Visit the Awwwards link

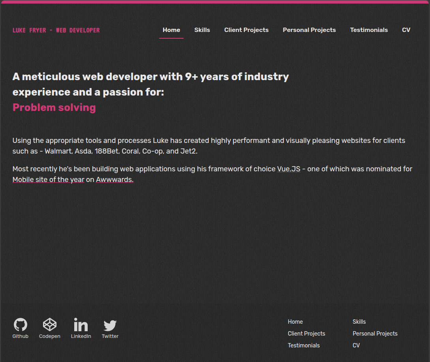coord(114,179)
